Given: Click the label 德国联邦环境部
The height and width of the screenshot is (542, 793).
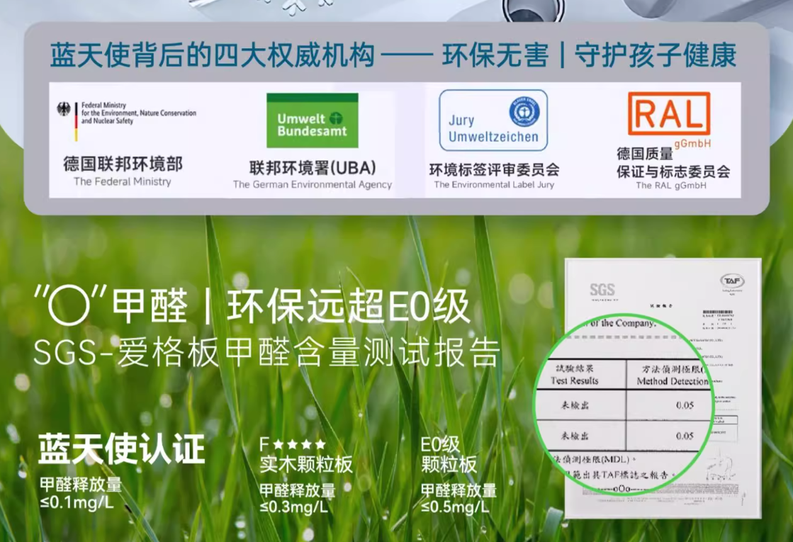Looking at the screenshot, I should coord(123,164).
